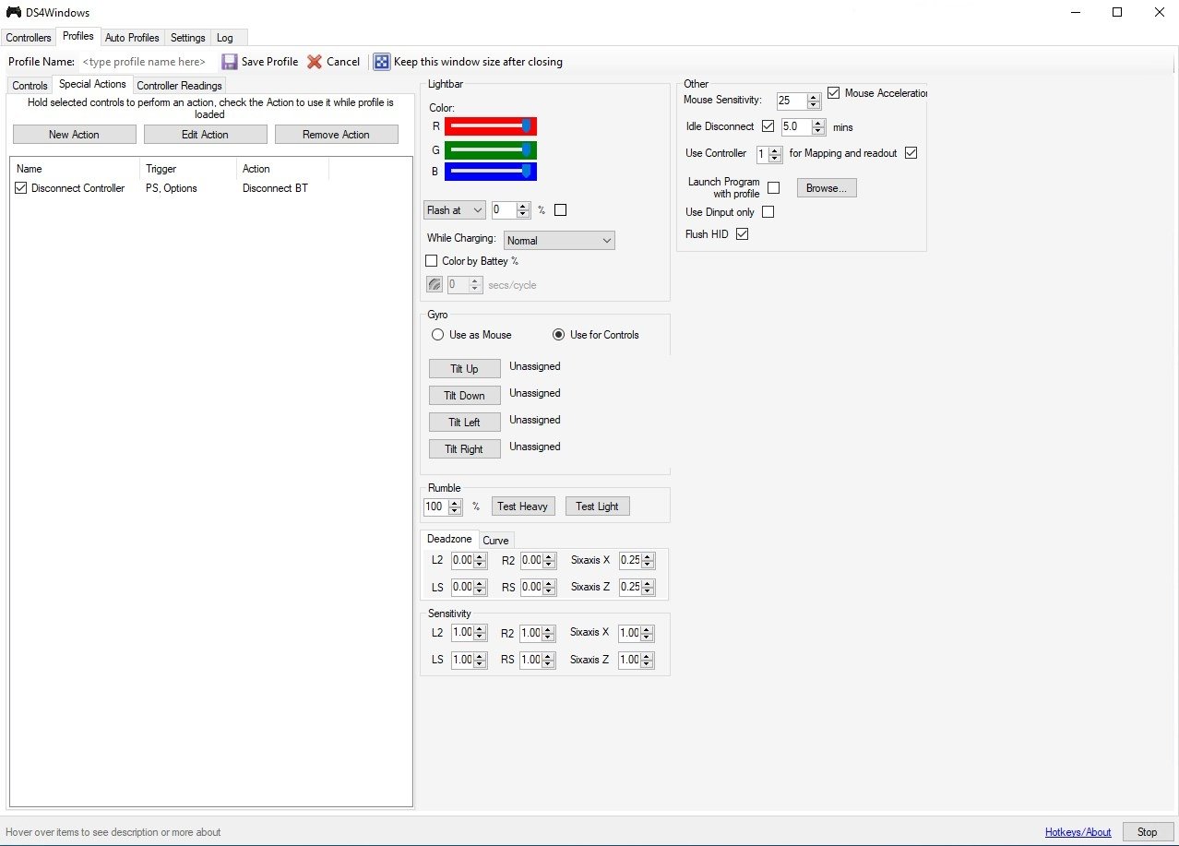Click the keep window size icon
This screenshot has width=1179, height=846.
tap(382, 62)
